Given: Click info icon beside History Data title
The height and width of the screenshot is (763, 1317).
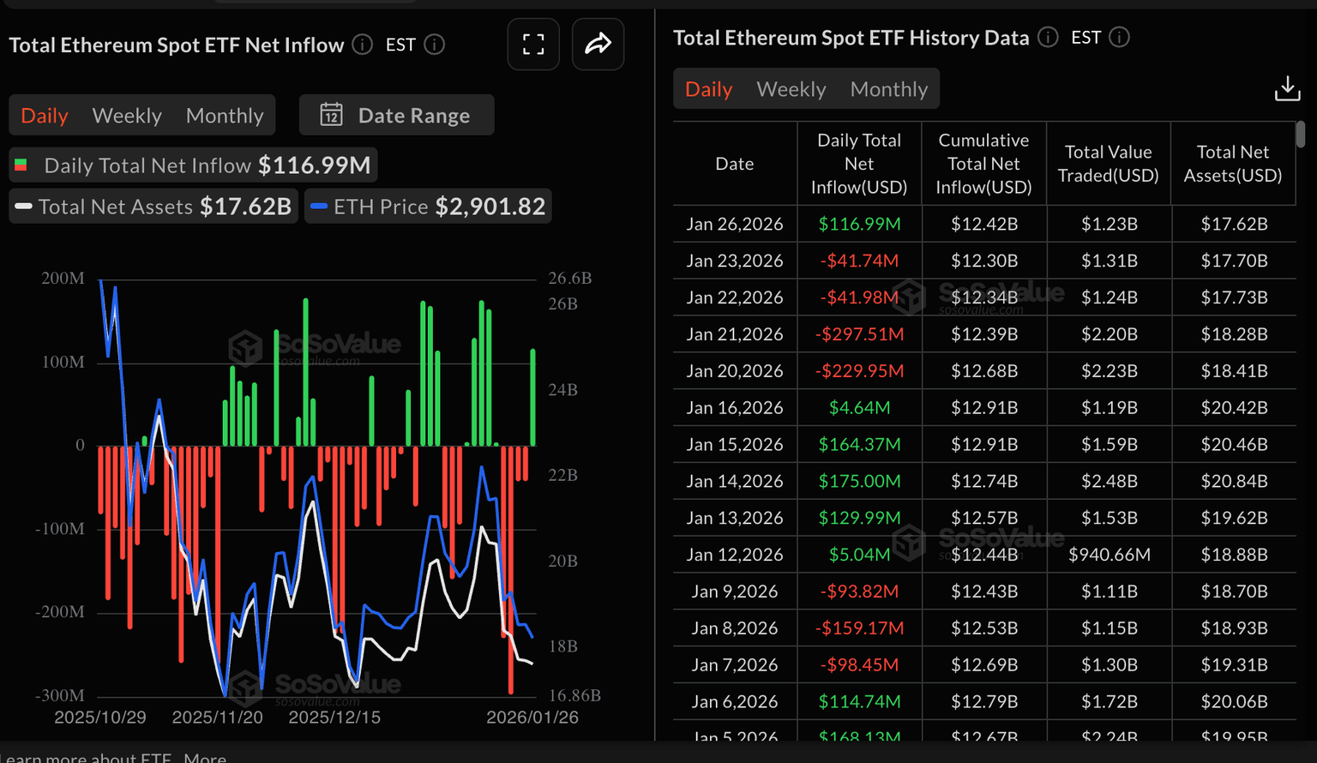Looking at the screenshot, I should [x=1048, y=38].
